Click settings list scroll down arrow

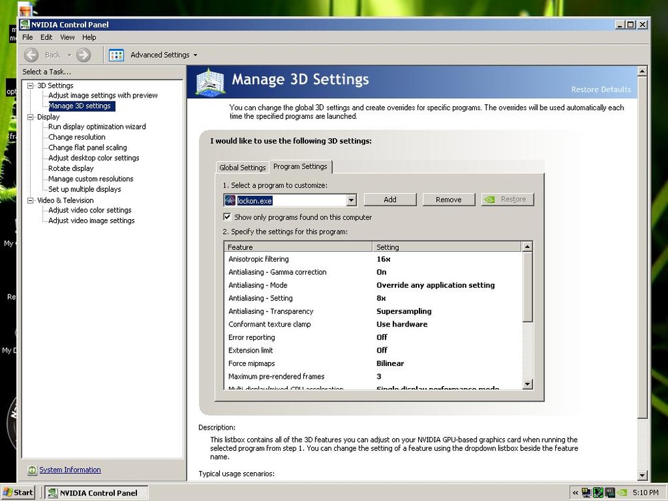tap(527, 384)
